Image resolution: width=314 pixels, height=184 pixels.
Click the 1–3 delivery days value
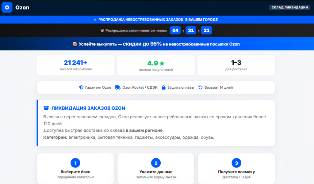(236, 63)
